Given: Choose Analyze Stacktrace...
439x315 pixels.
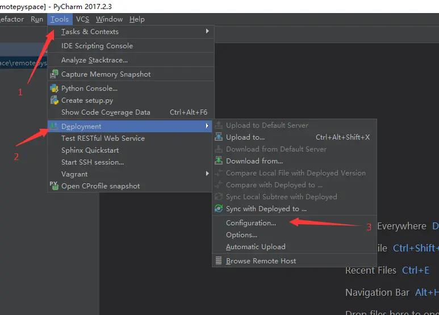Looking at the screenshot, I should pyautogui.click(x=131, y=60).
